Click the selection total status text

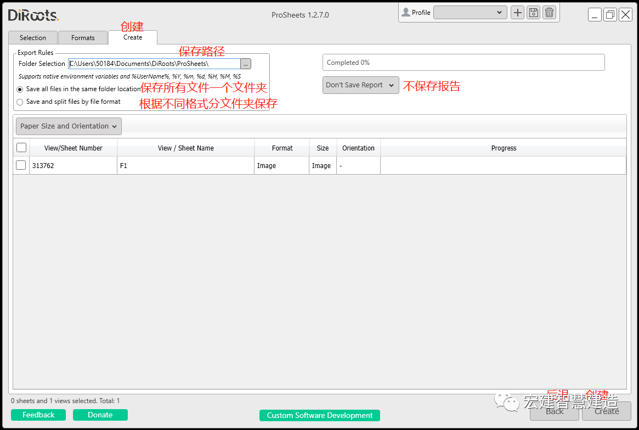(x=65, y=401)
